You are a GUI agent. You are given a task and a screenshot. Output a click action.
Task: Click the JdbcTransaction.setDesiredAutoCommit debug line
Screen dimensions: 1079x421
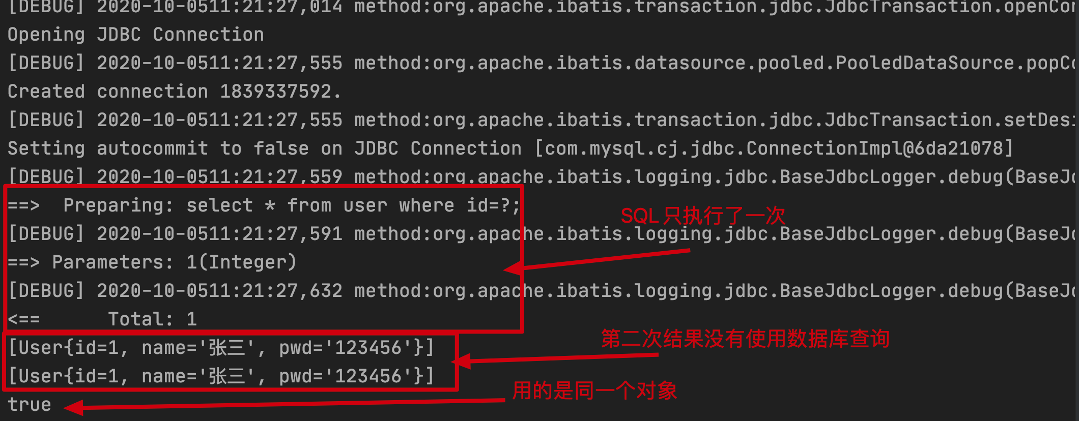coord(543,120)
